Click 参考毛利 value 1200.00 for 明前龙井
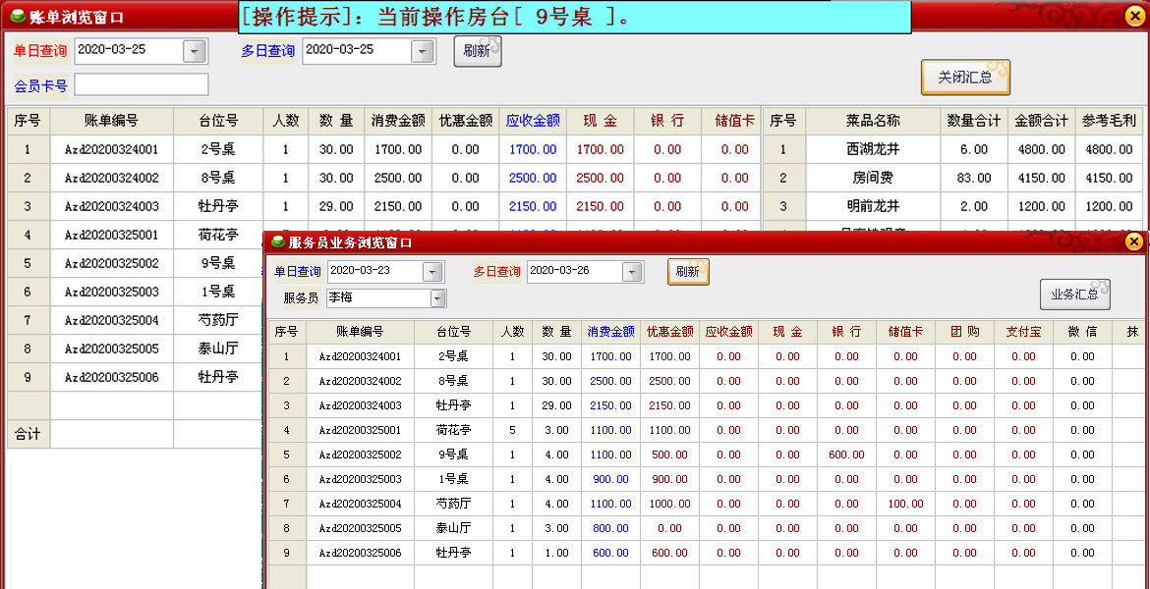The width and height of the screenshot is (1150, 589). click(1109, 206)
